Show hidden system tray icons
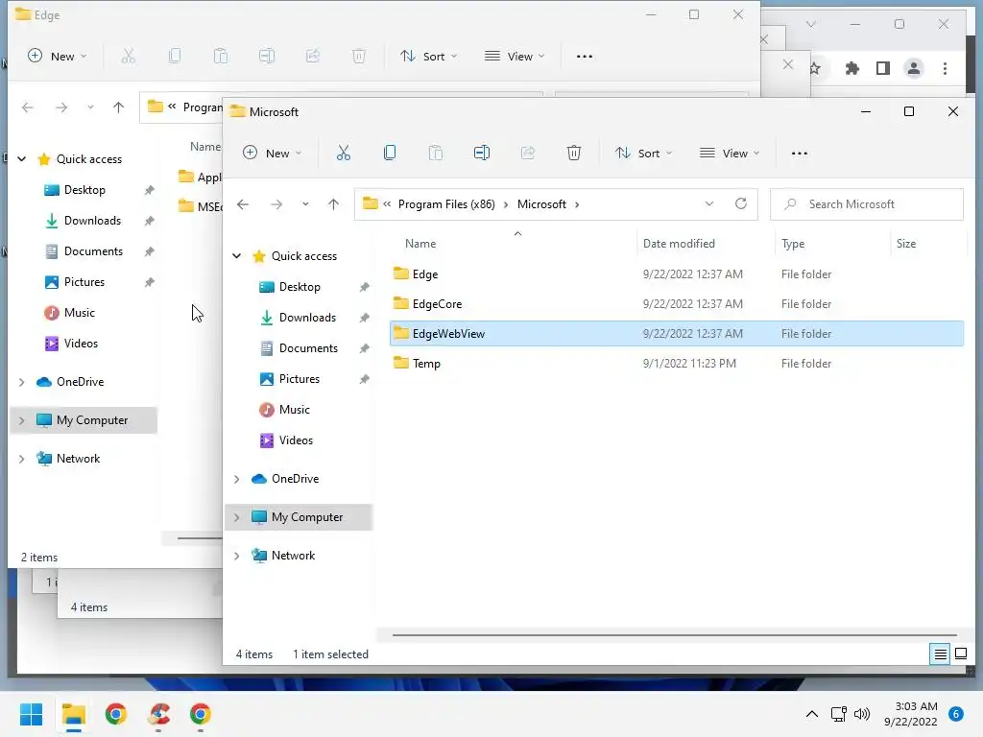983x737 pixels. pos(811,714)
